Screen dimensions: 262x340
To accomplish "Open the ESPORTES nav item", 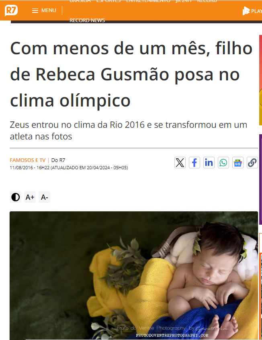I will tap(108, 1).
